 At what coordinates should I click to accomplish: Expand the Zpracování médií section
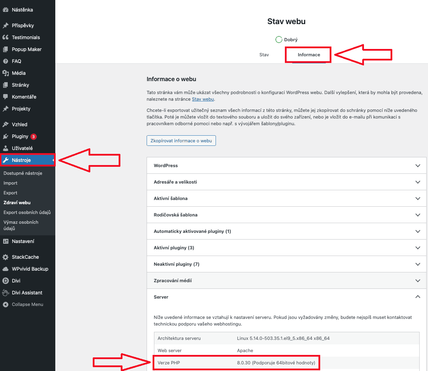pos(287,280)
